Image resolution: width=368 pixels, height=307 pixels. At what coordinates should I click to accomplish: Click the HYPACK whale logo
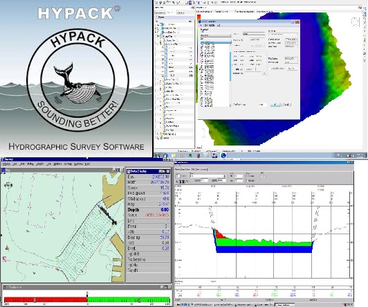77,80
